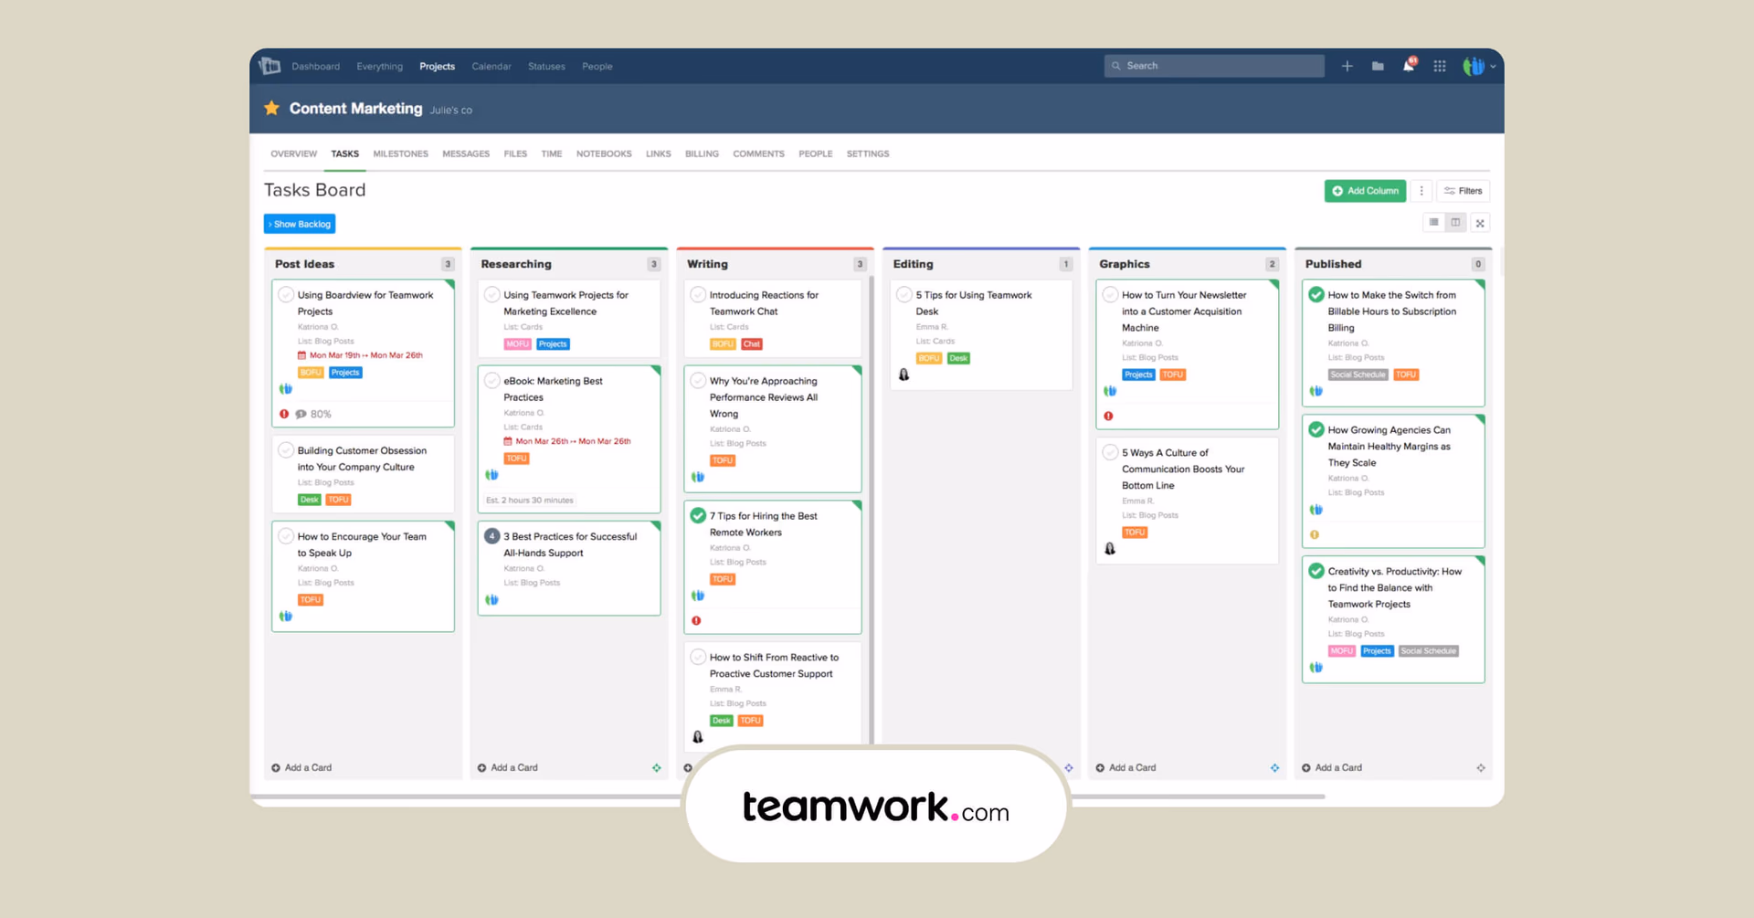
Task: Enter fullscreen board mode
Action: [x=1480, y=222]
